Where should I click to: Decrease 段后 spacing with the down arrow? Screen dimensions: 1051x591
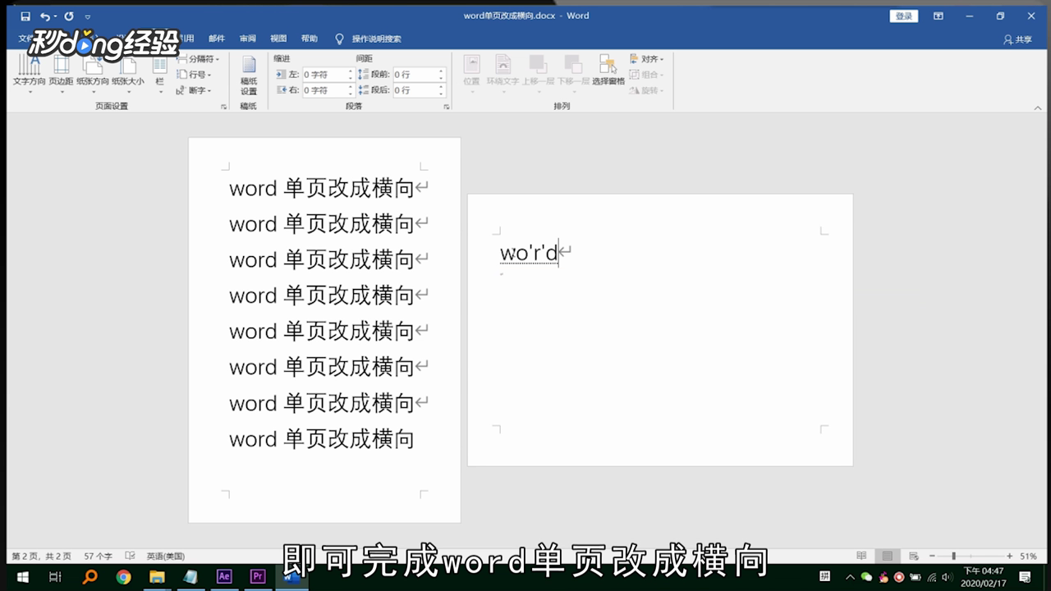coord(442,94)
